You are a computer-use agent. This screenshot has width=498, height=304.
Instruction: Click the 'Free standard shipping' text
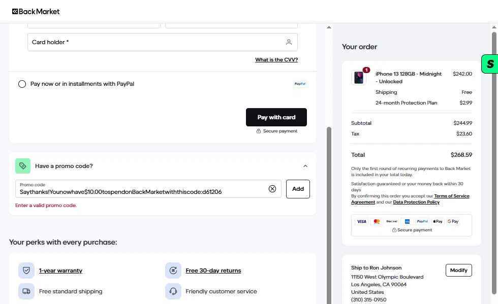[x=71, y=291]
